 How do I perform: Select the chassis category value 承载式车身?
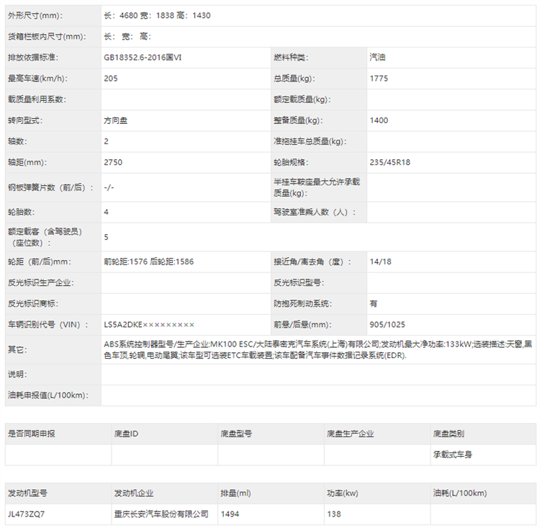click(x=453, y=455)
